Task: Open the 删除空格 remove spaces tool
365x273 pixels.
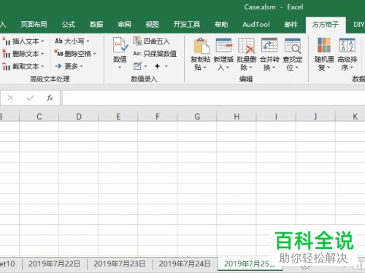Action: 75,53
